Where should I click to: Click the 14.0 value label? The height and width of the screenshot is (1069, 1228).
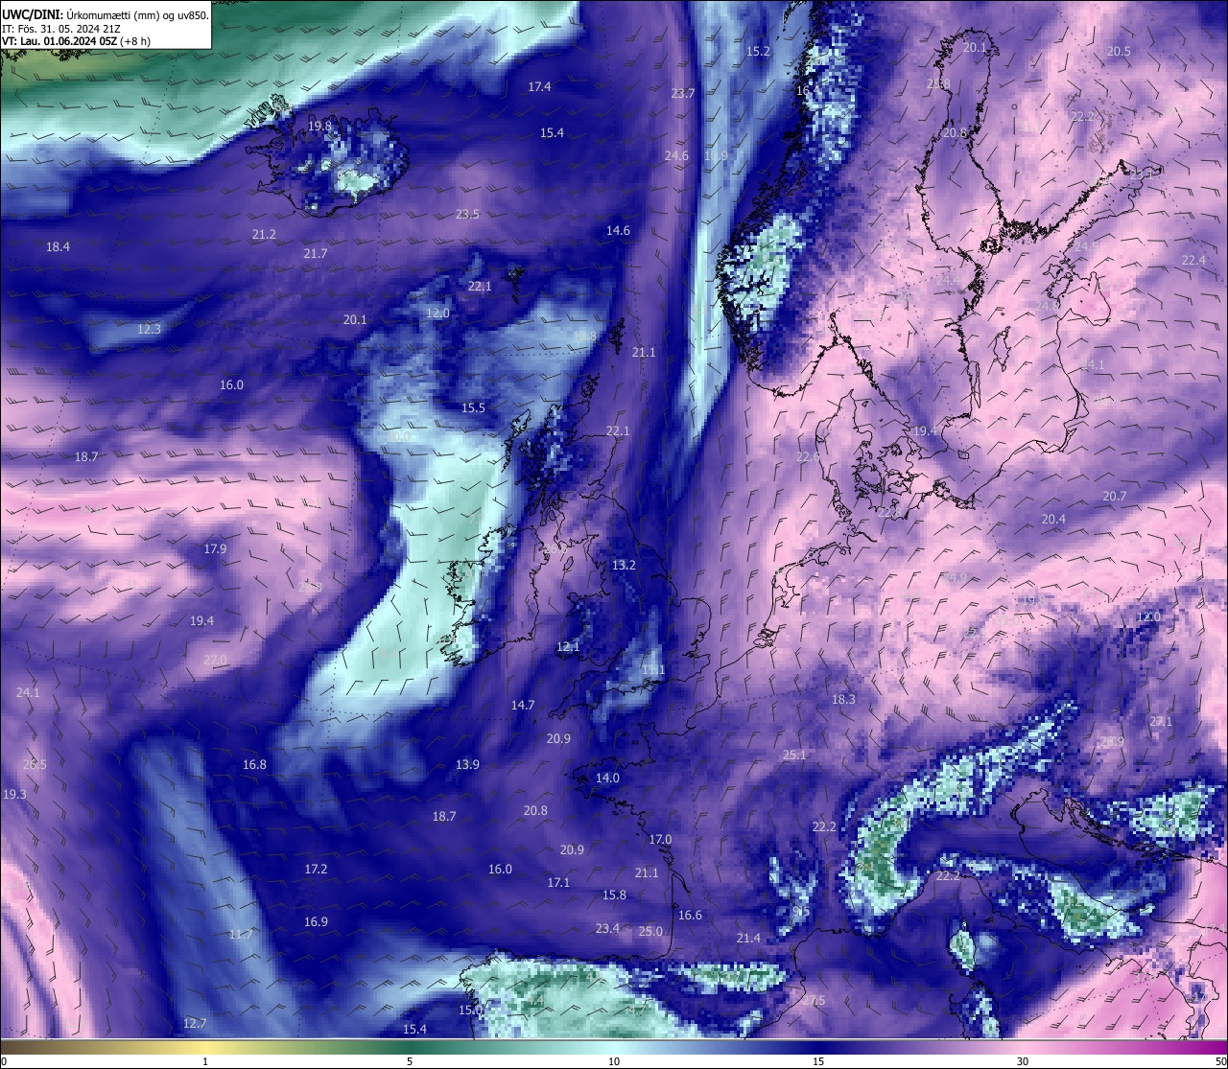pos(607,779)
